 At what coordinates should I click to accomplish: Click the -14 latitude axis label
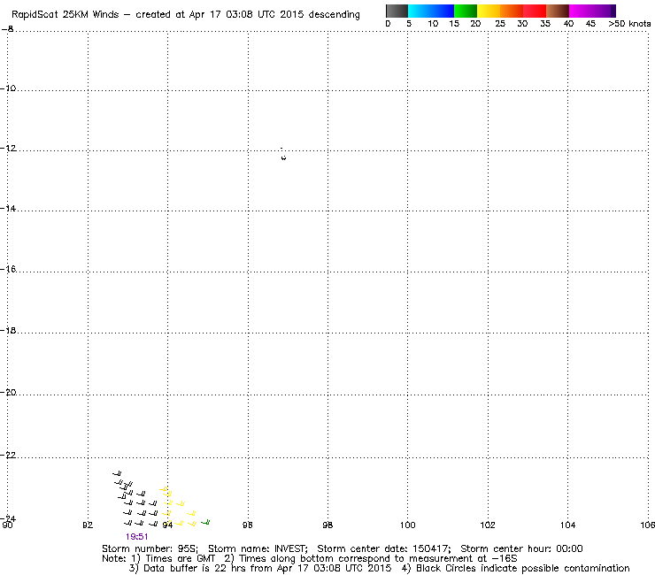pos(8,208)
